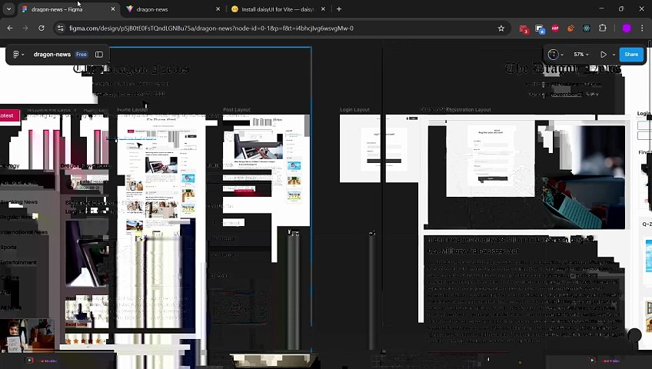Click the Login Layout frame thumbnail
Screen dimensions: 652x369
[x=379, y=149]
